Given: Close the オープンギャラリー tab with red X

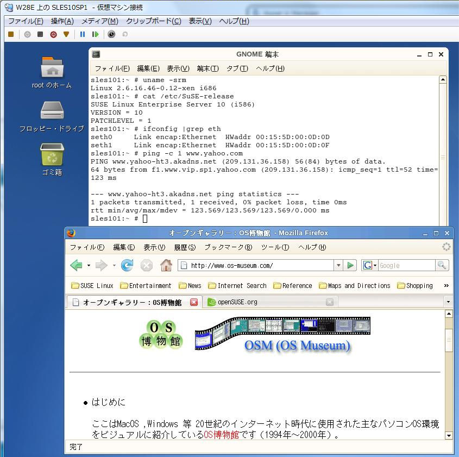Looking at the screenshot, I should click(194, 302).
